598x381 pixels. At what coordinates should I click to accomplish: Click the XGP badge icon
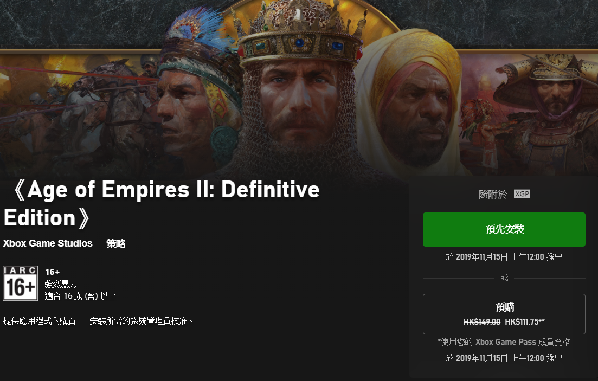pyautogui.click(x=522, y=193)
